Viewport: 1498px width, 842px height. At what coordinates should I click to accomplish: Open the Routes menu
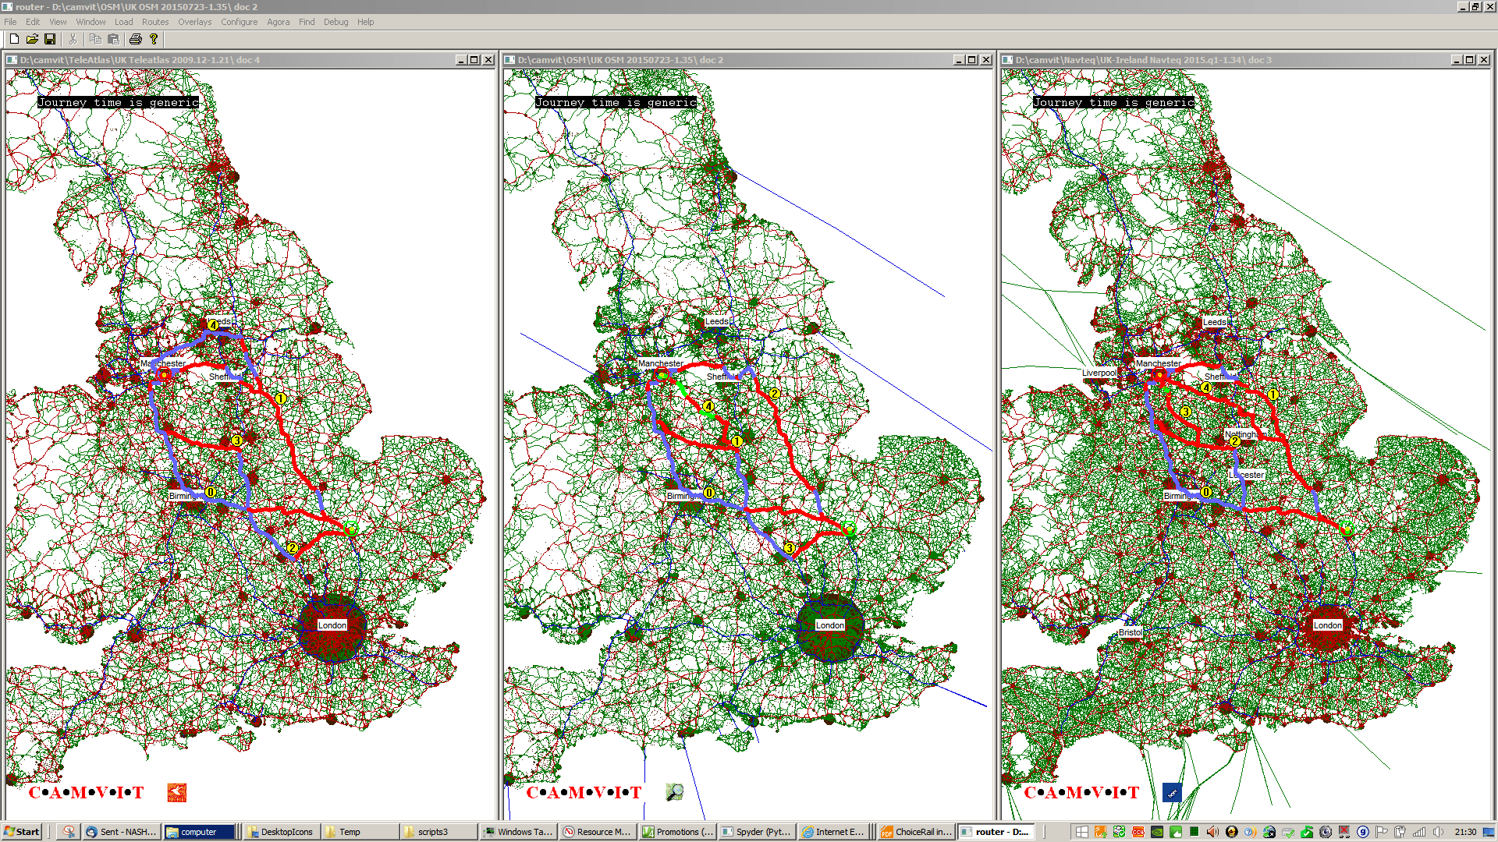click(x=154, y=22)
